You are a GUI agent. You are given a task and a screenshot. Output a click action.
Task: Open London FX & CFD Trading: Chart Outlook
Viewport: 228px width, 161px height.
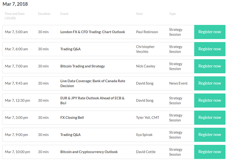point(93,32)
